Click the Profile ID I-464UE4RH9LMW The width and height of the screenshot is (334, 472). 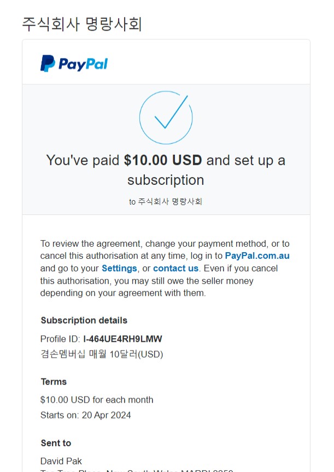[x=122, y=339]
